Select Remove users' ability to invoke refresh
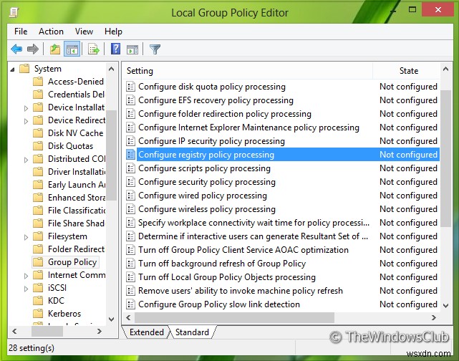459x361 pixels. [241, 291]
